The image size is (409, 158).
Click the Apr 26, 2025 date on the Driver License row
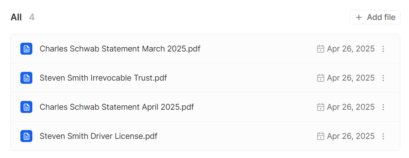[x=351, y=136]
